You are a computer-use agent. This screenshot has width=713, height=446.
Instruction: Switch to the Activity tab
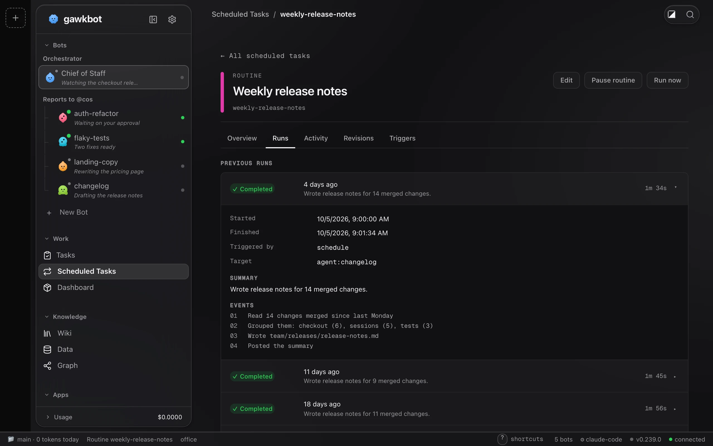(316, 138)
